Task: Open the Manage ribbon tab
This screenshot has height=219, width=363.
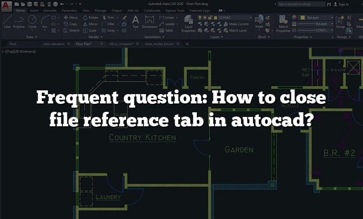Action: (101, 10)
